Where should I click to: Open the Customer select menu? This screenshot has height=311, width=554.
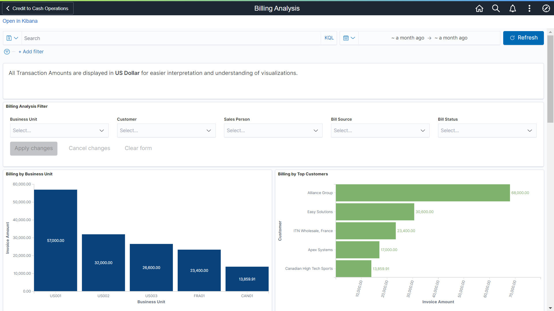(166, 130)
